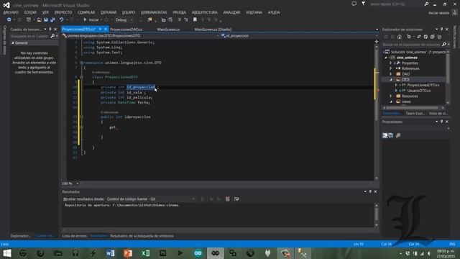Toggle auto-hide pin on Propiedades panel

442,122
